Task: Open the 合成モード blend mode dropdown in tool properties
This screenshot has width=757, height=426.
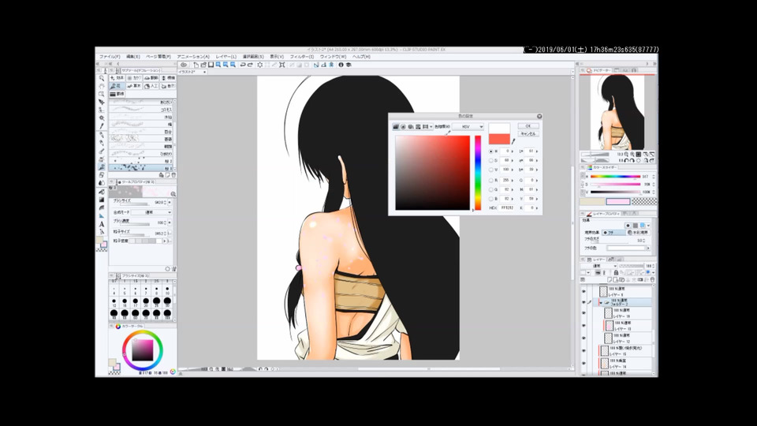Action: pos(152,212)
